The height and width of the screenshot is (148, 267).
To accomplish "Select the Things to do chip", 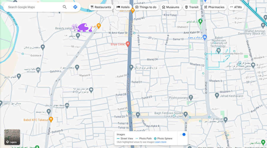I will [x=146, y=7].
